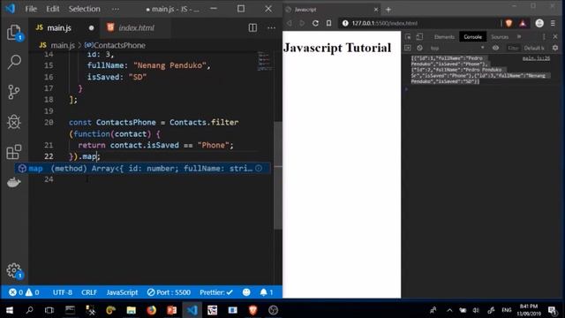Image resolution: width=565 pixels, height=318 pixels.
Task: Switch to the Elements DevTools tab
Action: point(444,37)
